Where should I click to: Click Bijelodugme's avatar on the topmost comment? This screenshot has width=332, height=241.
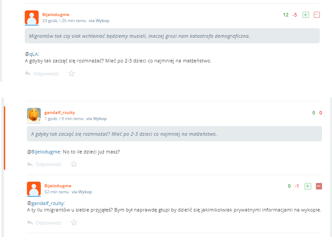click(32, 17)
